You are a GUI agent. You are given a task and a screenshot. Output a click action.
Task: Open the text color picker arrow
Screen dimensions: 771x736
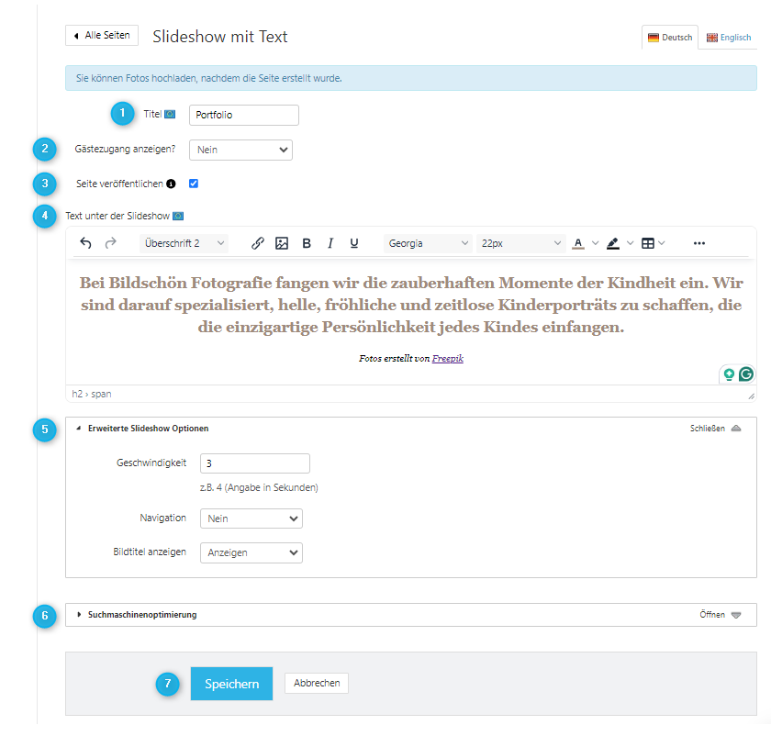595,243
